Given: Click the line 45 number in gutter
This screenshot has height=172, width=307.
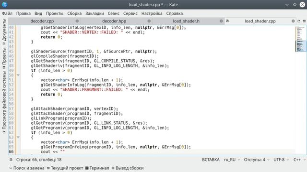Looking at the screenshot, I should pyautogui.click(x=11, y=52).
